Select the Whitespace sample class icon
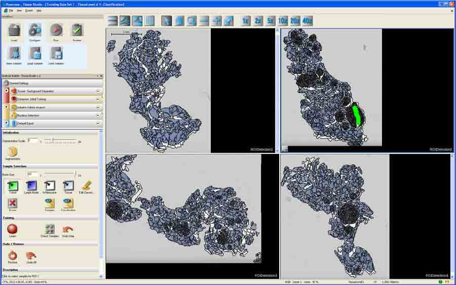Screen dimensions: 456x285 coord(50,186)
